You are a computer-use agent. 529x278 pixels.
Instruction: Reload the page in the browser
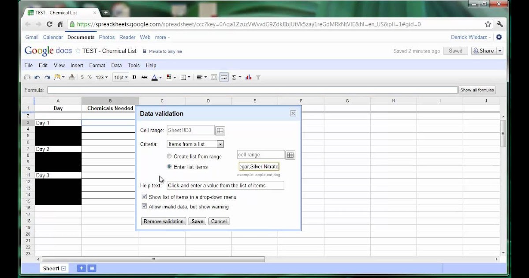pyautogui.click(x=49, y=24)
